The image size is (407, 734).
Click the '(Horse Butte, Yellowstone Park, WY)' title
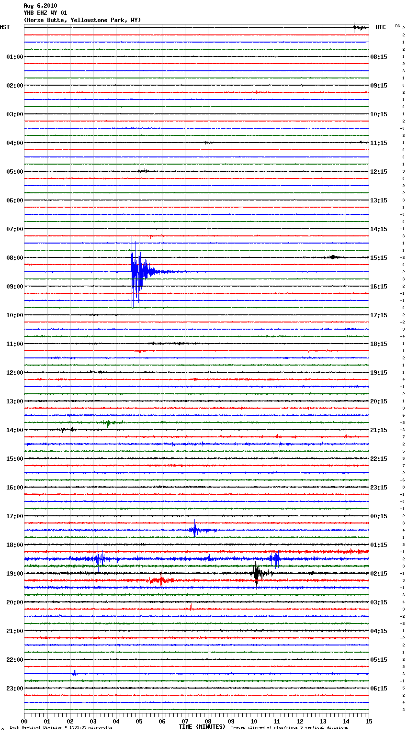tap(82, 20)
